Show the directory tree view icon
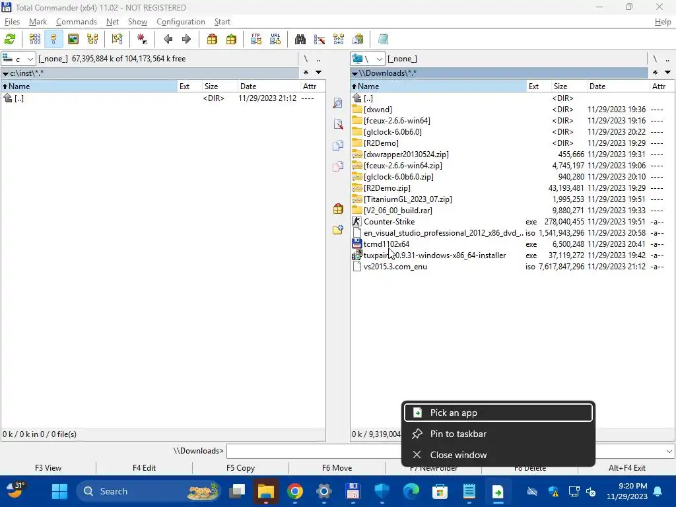This screenshot has width=676, height=507. pyautogui.click(x=92, y=39)
